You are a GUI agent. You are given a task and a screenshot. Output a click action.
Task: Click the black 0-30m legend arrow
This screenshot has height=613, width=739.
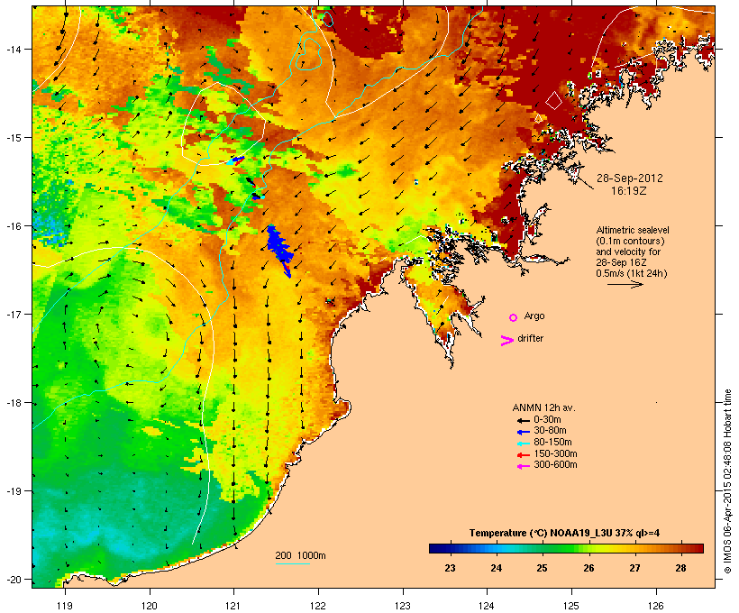point(523,421)
